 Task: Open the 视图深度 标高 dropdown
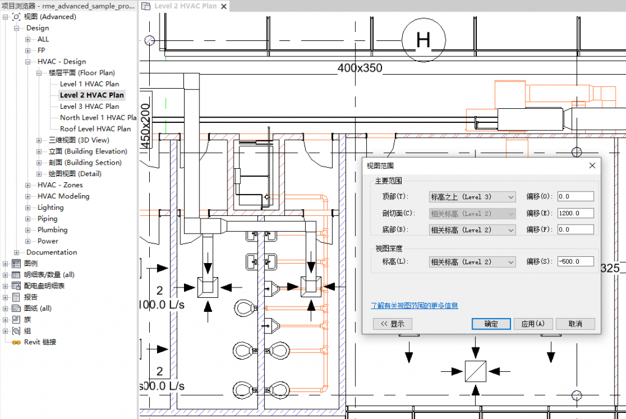coord(473,262)
